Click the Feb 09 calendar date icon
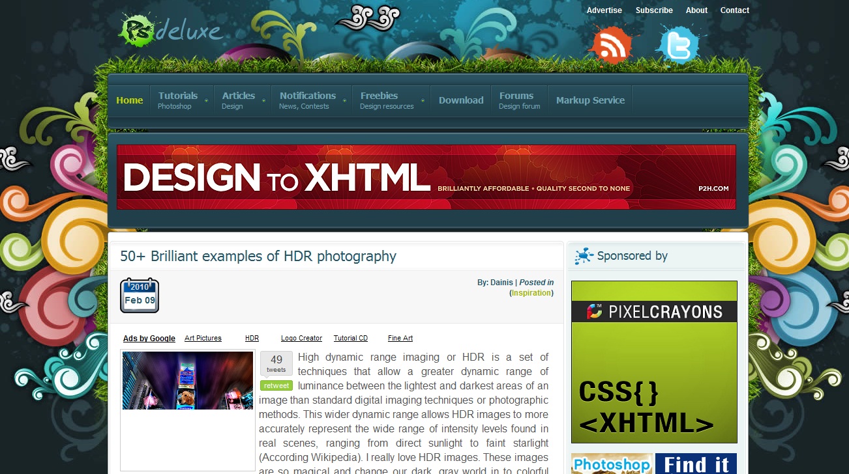This screenshot has width=849, height=474. pyautogui.click(x=140, y=296)
